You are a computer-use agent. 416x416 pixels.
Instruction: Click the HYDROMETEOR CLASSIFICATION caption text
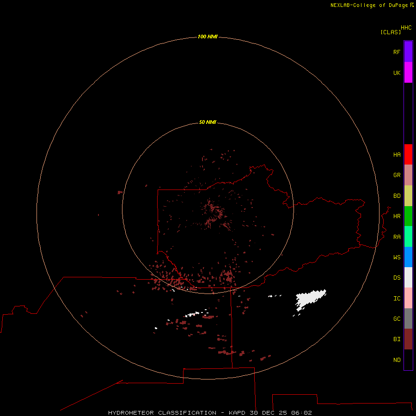click(x=162, y=413)
